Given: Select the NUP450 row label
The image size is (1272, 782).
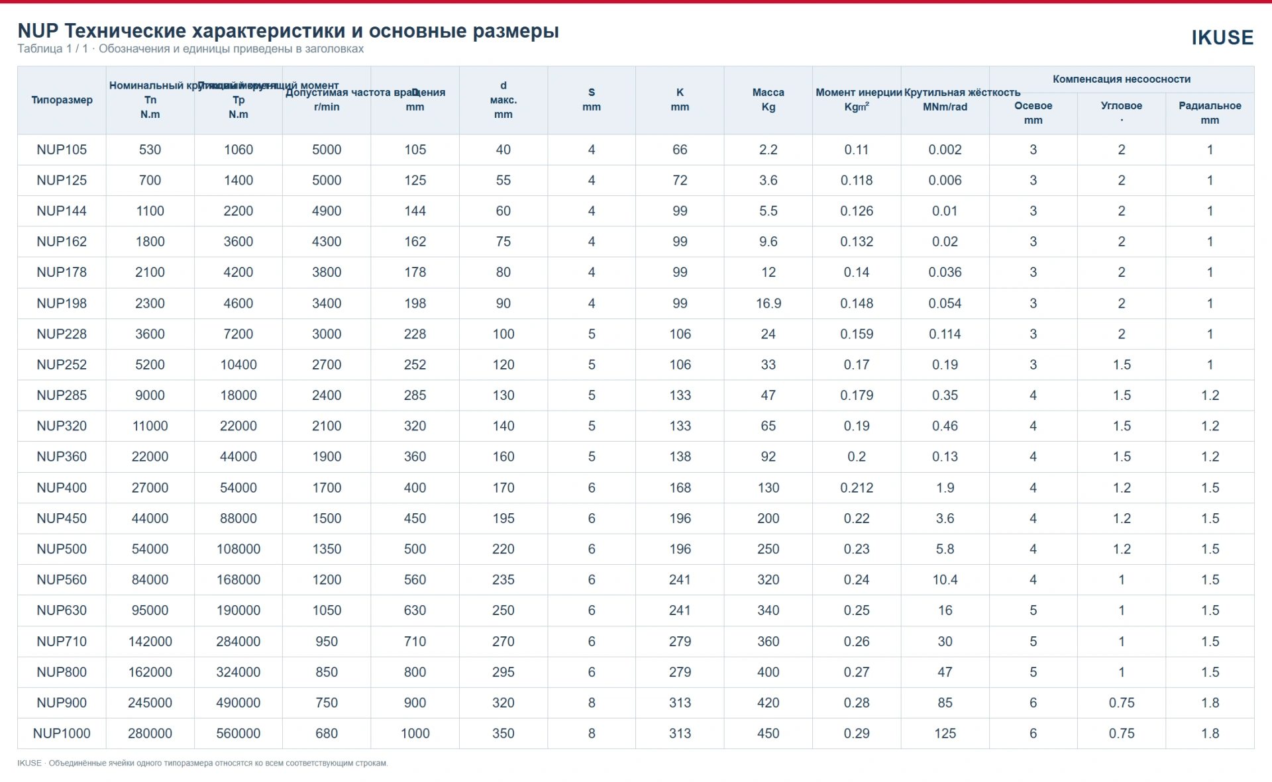Looking at the screenshot, I should [x=62, y=518].
